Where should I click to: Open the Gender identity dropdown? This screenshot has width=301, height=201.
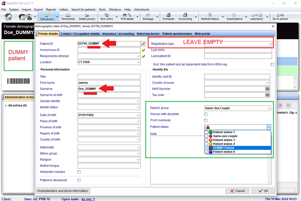pos(138,101)
